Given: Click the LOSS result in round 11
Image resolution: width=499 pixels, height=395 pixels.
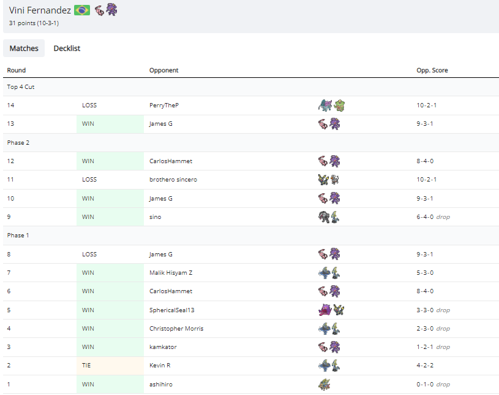Looking at the screenshot, I should click(89, 180).
